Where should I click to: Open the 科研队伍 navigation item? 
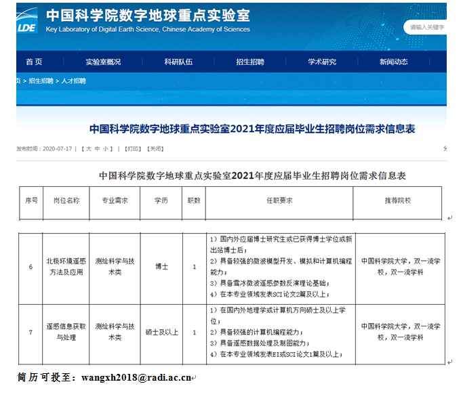[x=178, y=62]
